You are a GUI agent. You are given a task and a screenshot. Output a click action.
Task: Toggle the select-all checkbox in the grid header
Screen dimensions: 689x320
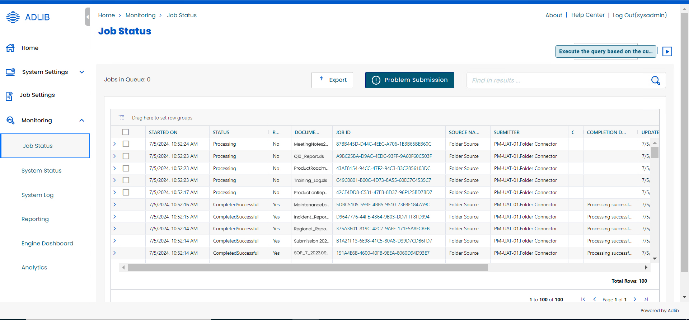coord(126,132)
